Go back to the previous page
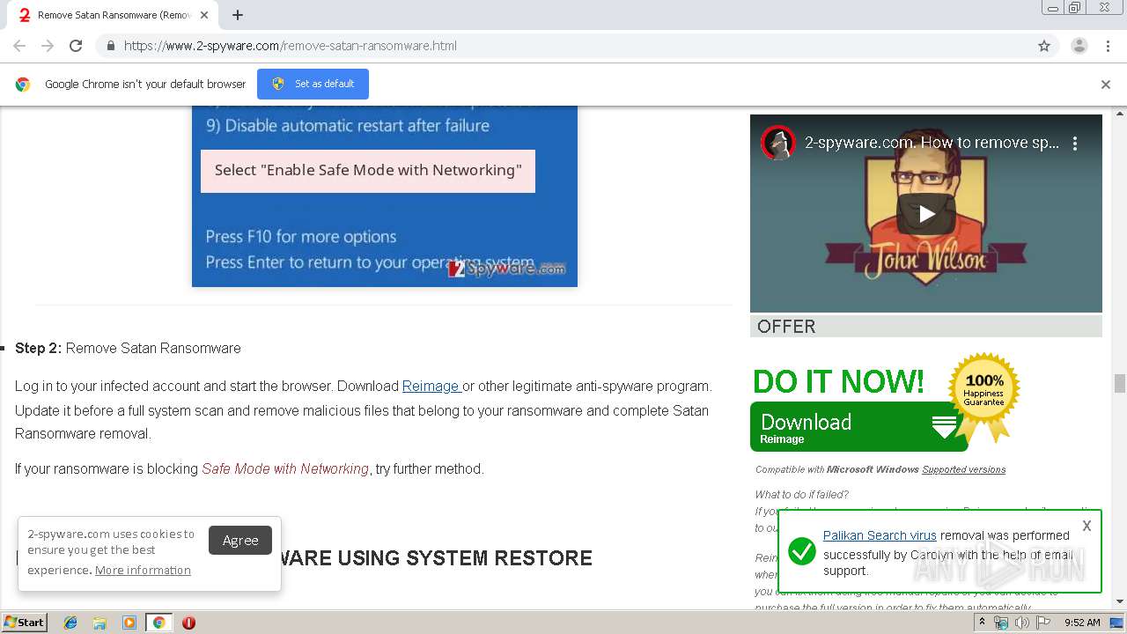The width and height of the screenshot is (1127, 634). [x=19, y=46]
